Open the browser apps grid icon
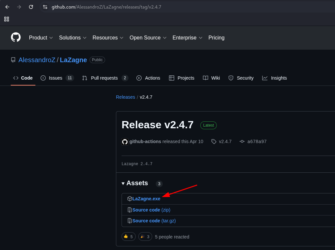The height and width of the screenshot is (250, 335). 7,19
